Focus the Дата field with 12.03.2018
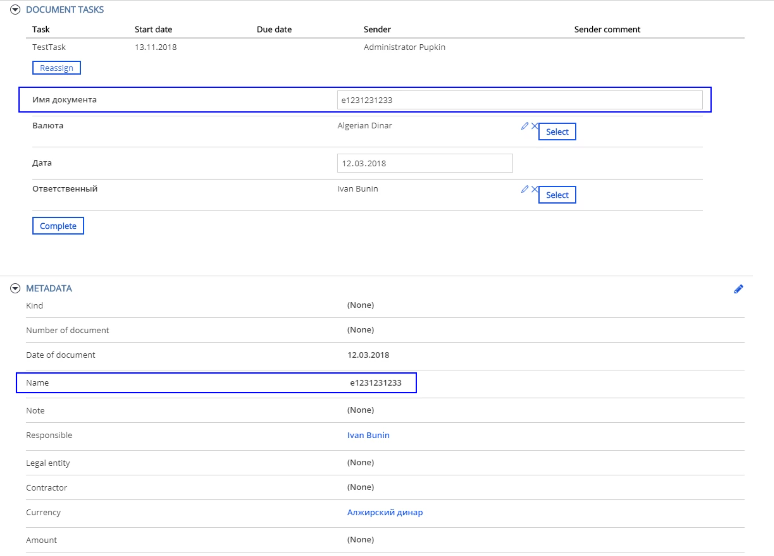Viewport: 774px width, 556px height. (x=425, y=163)
